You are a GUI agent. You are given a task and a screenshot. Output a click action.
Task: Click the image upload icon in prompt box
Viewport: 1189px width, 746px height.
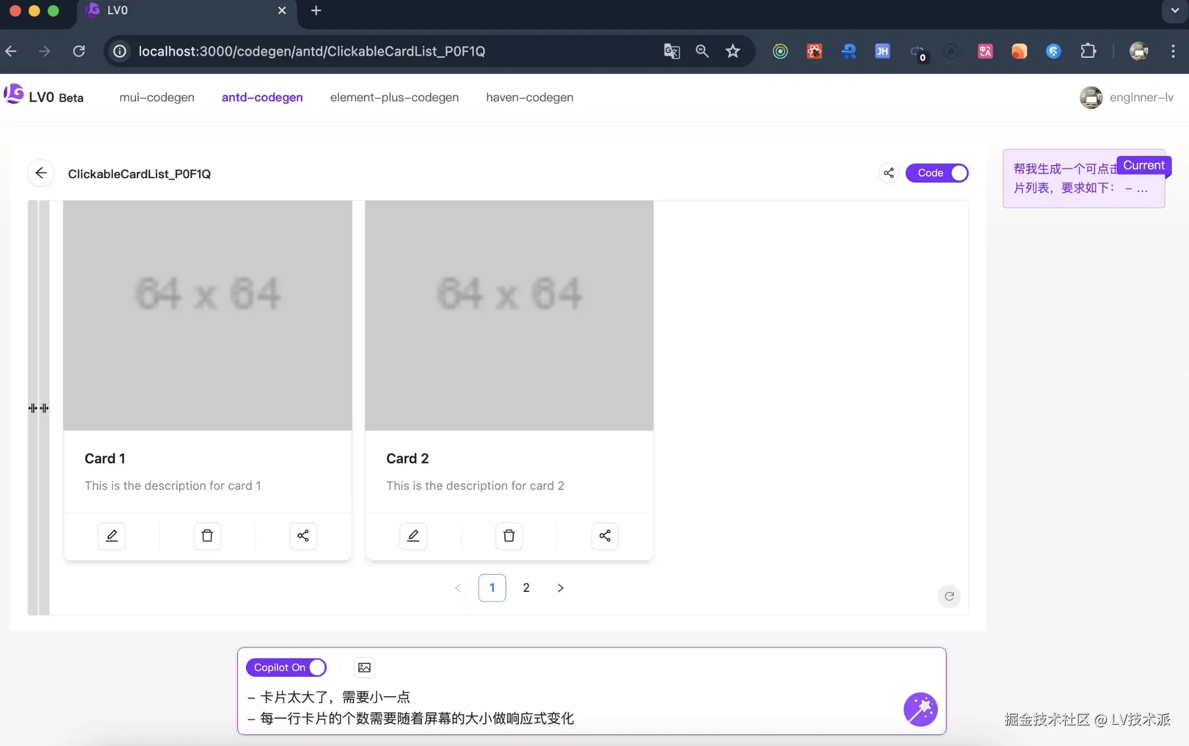364,668
